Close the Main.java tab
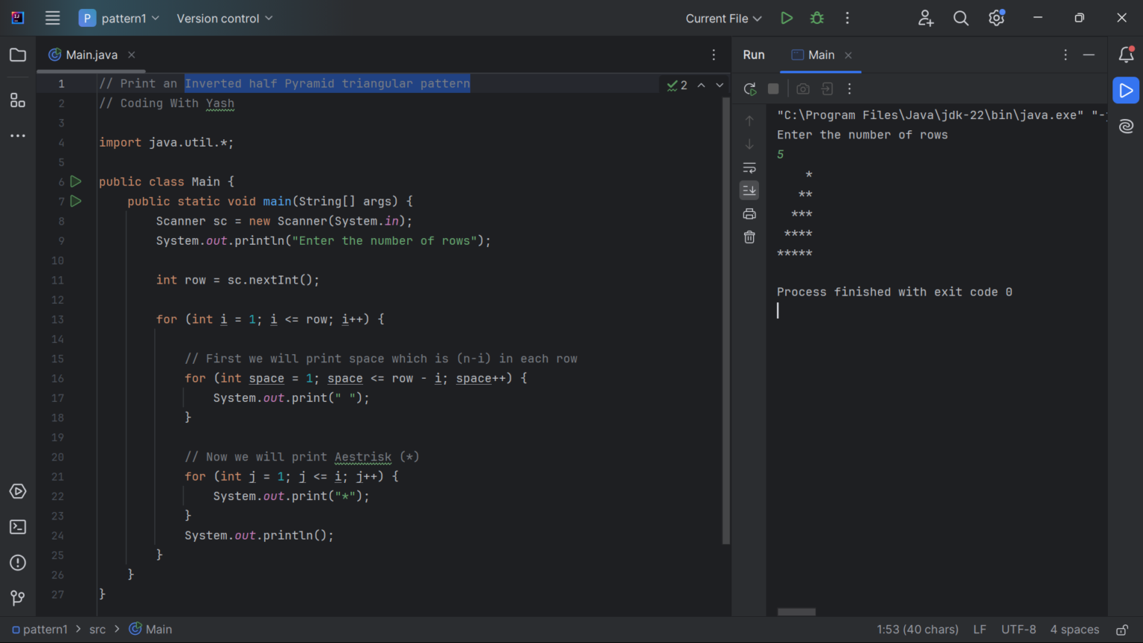The height and width of the screenshot is (643, 1143). (132, 55)
